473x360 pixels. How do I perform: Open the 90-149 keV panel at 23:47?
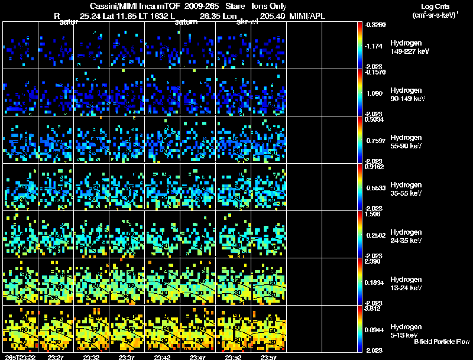(198, 93)
